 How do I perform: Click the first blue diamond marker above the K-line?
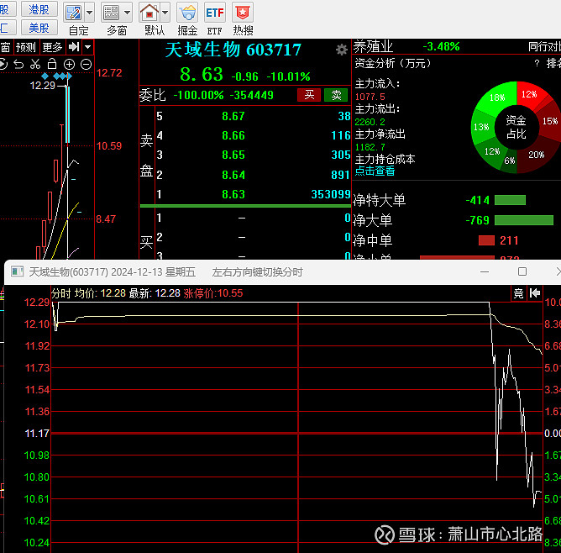(x=45, y=76)
